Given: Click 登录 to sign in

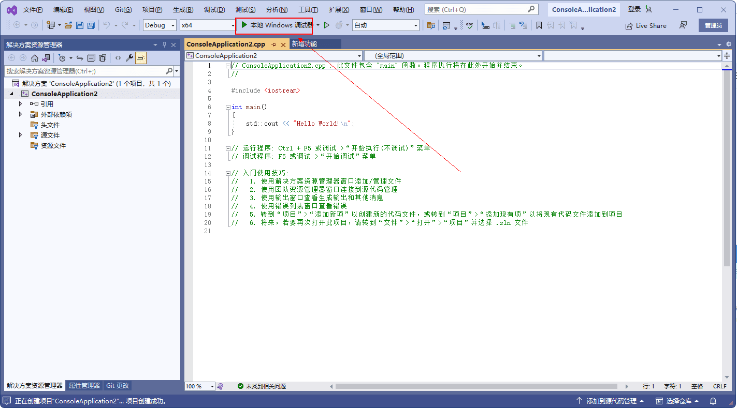Looking at the screenshot, I should pos(634,9).
